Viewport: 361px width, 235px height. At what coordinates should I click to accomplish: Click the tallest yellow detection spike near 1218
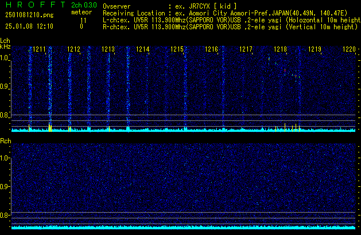click(285, 127)
